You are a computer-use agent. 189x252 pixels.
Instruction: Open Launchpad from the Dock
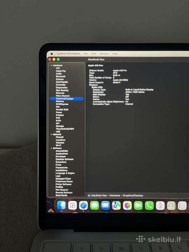tap(73, 205)
